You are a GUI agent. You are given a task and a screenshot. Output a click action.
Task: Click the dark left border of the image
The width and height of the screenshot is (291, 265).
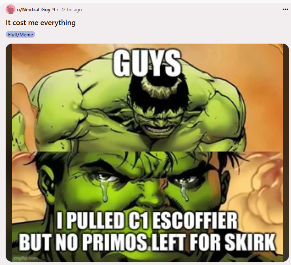point(9,153)
